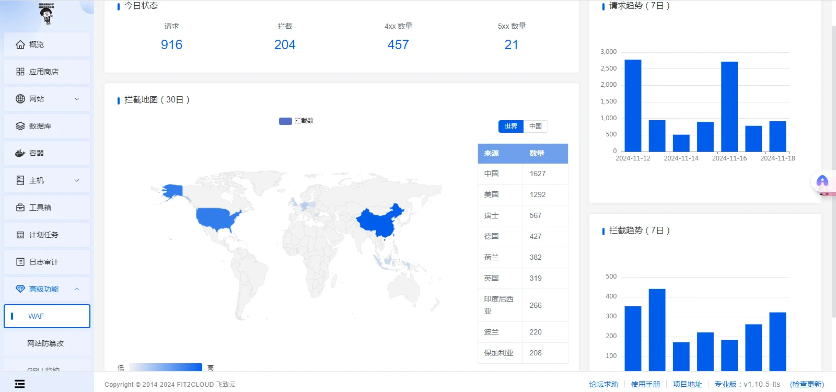This screenshot has height=392, width=836.
Task: Switch the map to 中国 view
Action: click(535, 126)
